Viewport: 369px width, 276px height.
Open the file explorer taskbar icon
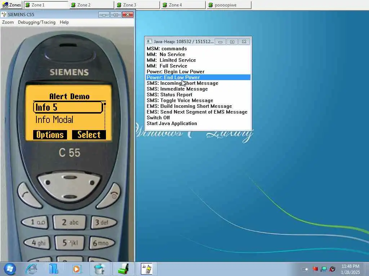coord(53,269)
